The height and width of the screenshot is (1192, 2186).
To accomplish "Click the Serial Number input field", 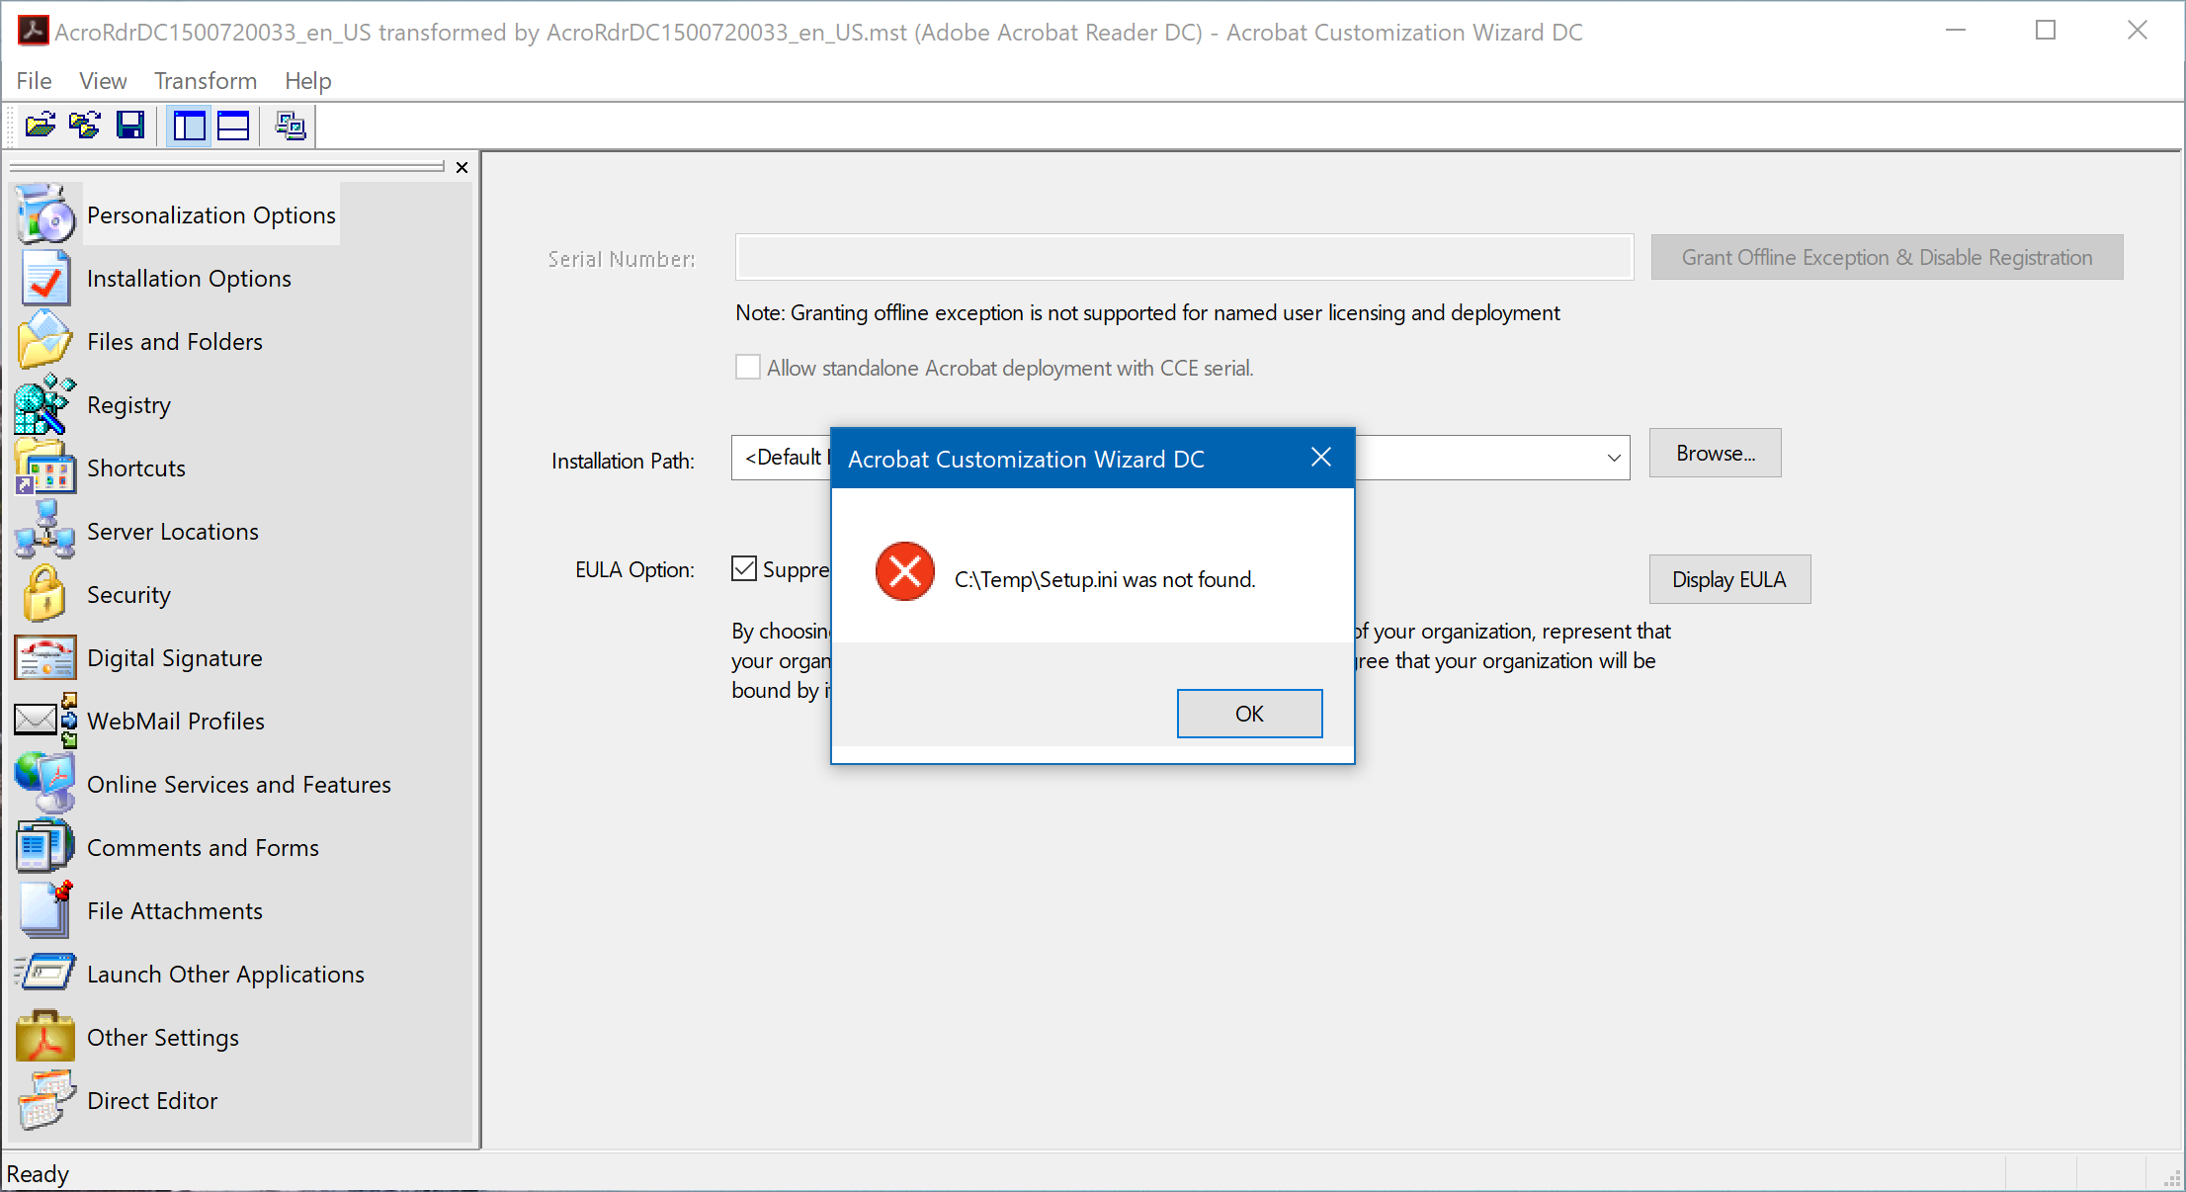I will click(1181, 257).
